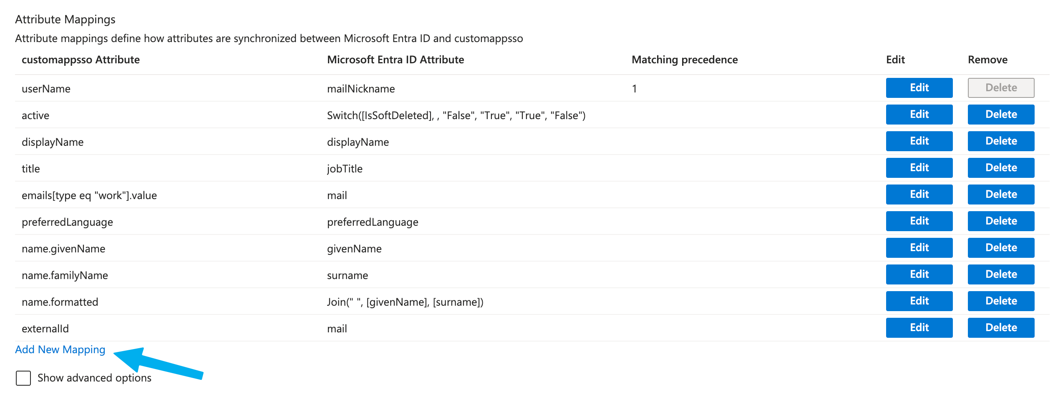Edit the active attribute mapping
This screenshot has height=404, width=1063.
pos(919,115)
